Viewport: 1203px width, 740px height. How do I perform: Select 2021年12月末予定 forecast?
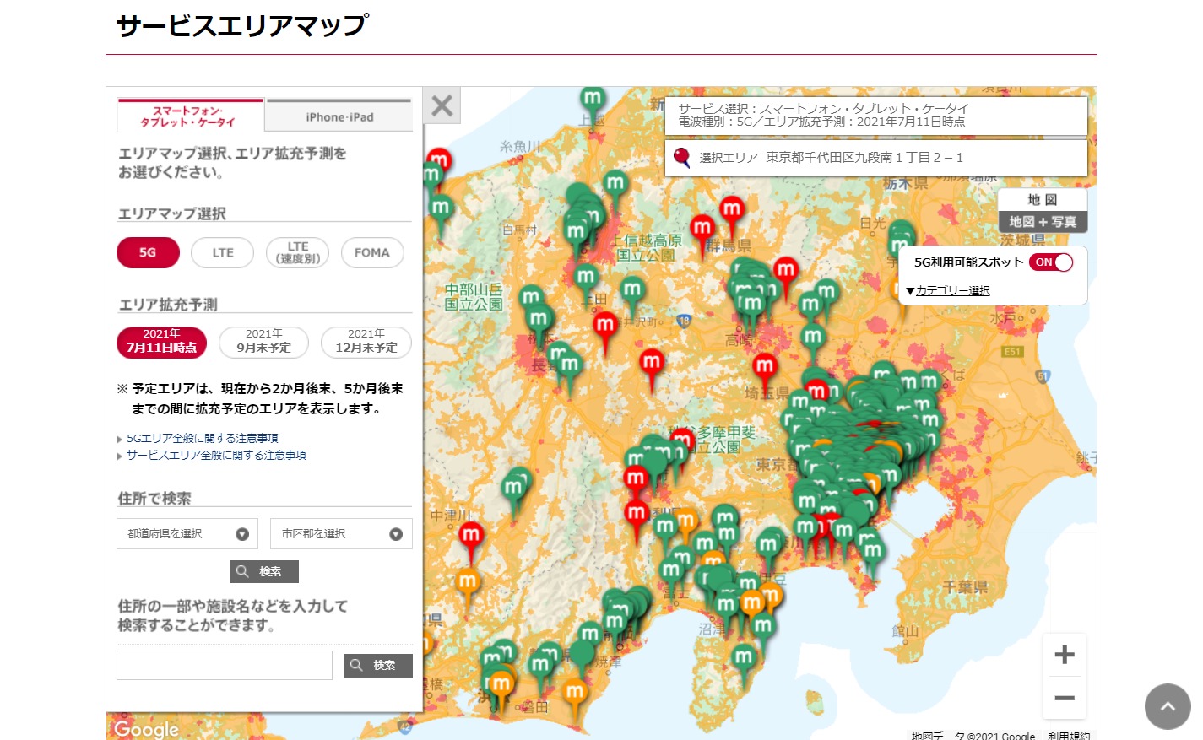[x=366, y=342]
